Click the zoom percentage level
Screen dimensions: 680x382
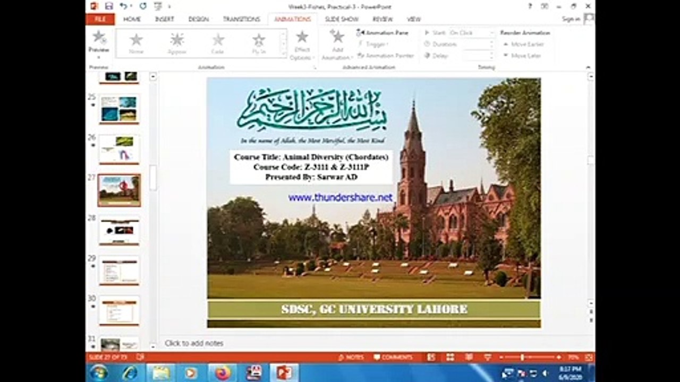pyautogui.click(x=573, y=357)
